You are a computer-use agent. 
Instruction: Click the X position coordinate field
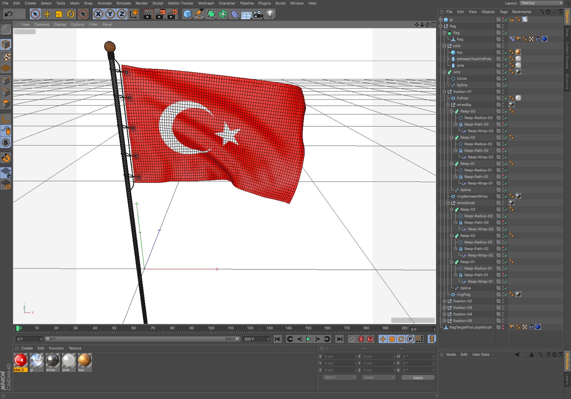(339, 357)
